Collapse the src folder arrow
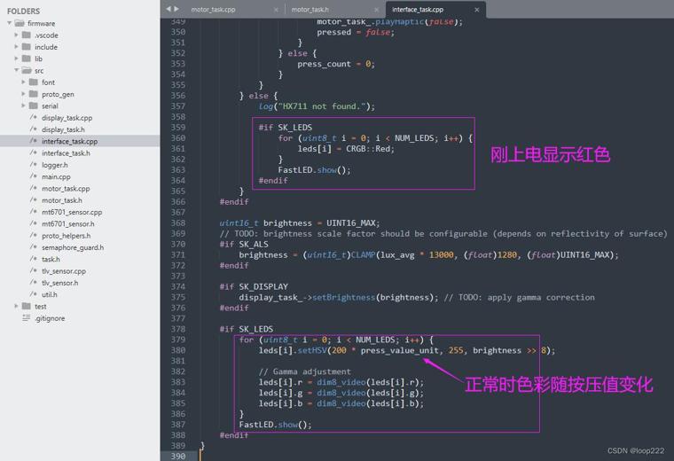 (x=16, y=70)
